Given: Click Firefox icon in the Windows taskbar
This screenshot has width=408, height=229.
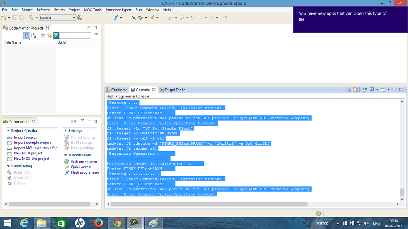Looking at the screenshot, I should tap(98, 223).
